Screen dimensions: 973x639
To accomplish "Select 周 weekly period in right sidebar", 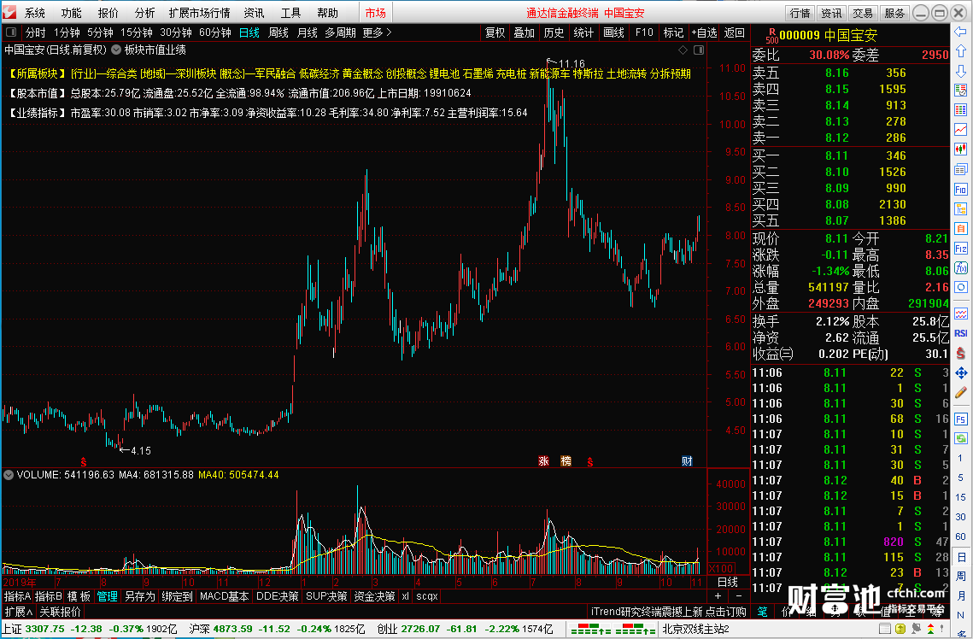I will (960, 577).
